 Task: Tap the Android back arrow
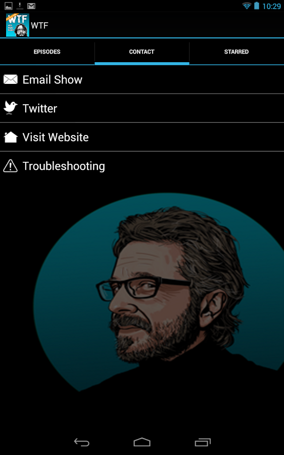[x=82, y=442]
